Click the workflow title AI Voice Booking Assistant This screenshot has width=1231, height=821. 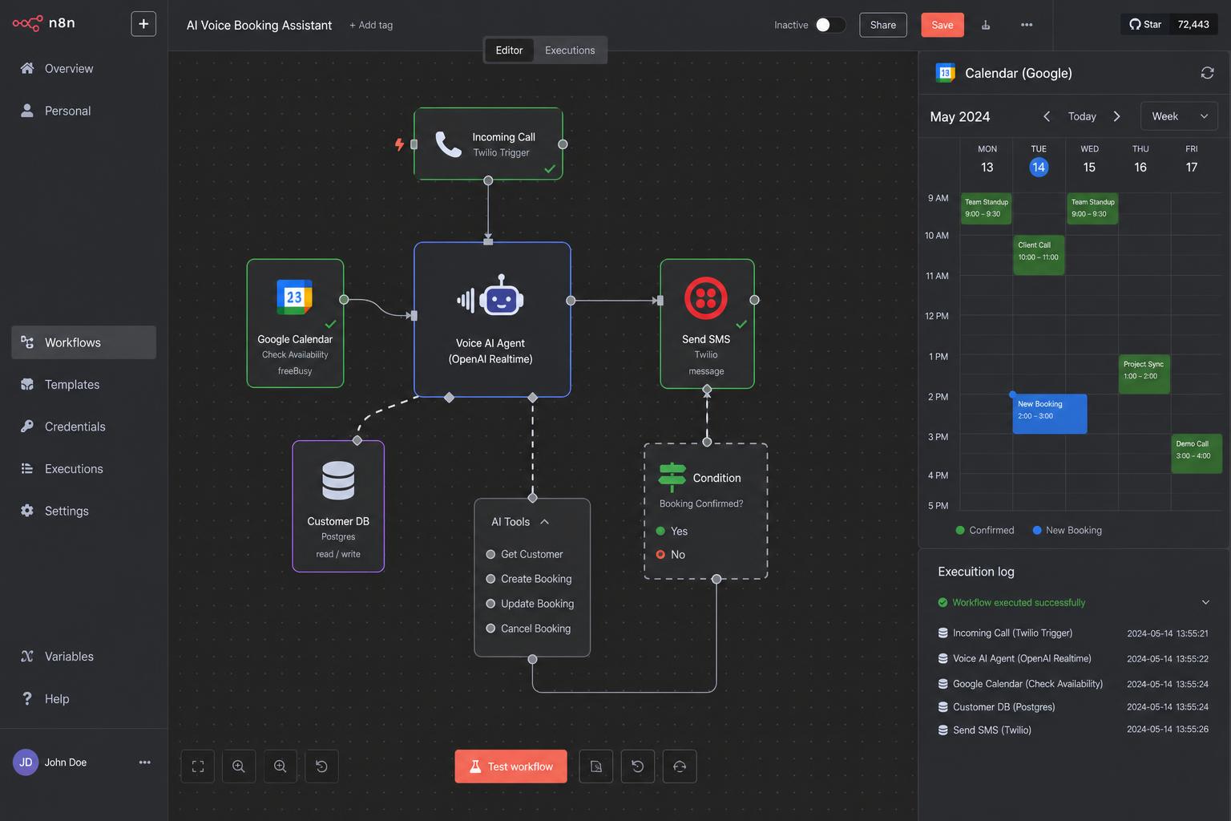pyautogui.click(x=259, y=25)
